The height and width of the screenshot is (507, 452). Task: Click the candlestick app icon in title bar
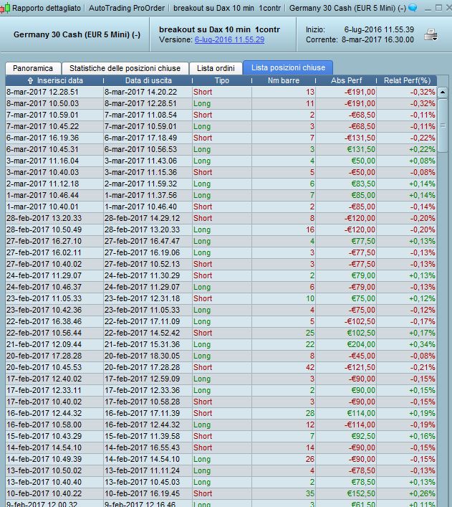coord(5,8)
